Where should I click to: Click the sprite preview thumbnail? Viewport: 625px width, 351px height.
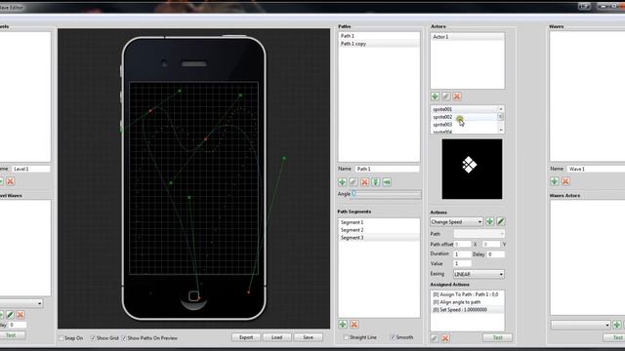point(472,169)
